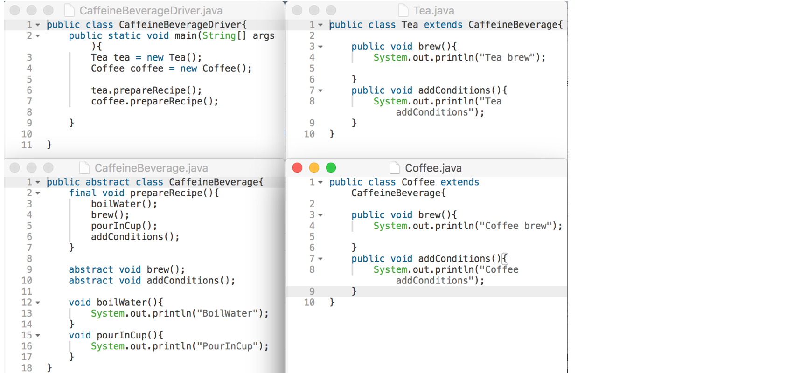Click 'abstract void brew();' declaration line
807x373 pixels.
point(127,269)
